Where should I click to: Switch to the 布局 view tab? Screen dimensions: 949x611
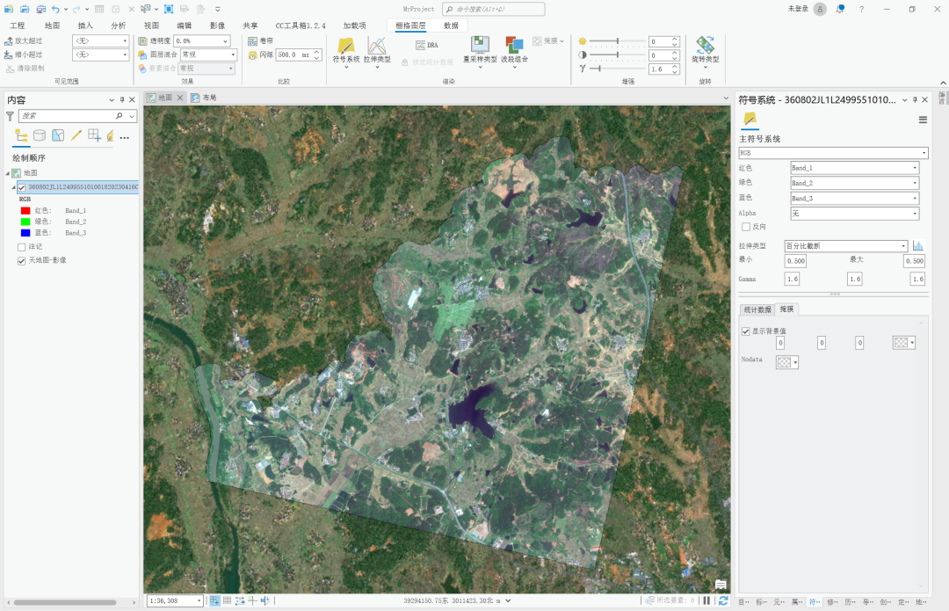tap(204, 98)
